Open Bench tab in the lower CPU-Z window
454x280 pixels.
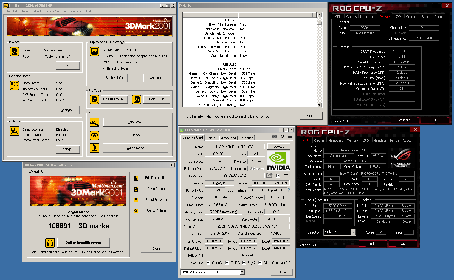(x=394, y=140)
